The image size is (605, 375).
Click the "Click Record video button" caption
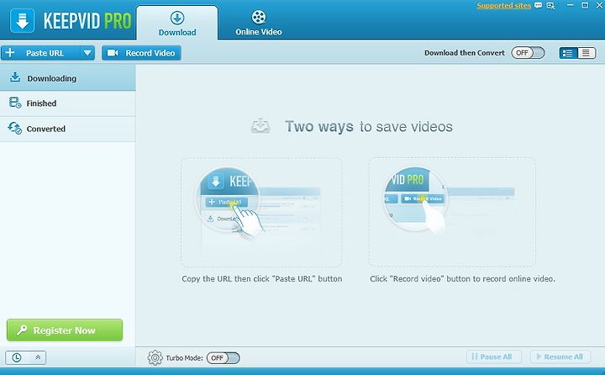(x=462, y=279)
